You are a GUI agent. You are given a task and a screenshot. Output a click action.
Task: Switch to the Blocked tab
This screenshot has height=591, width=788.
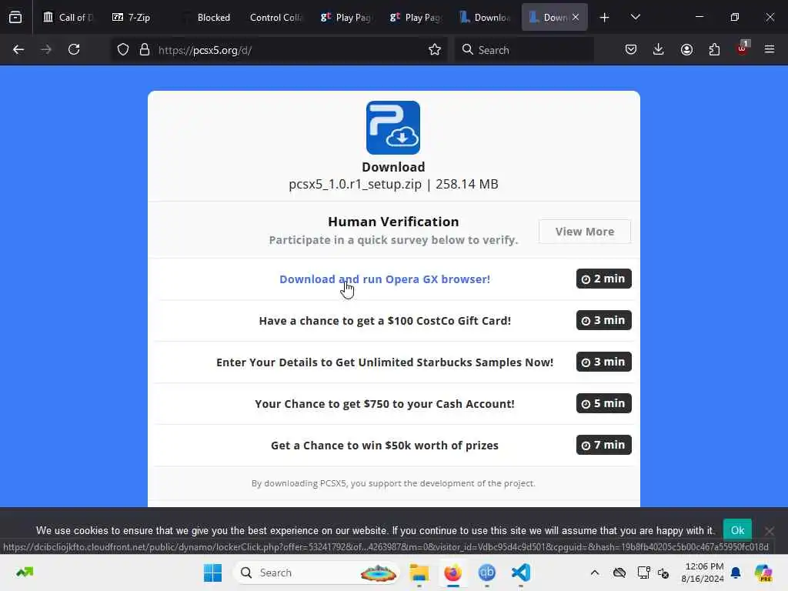pos(206,17)
